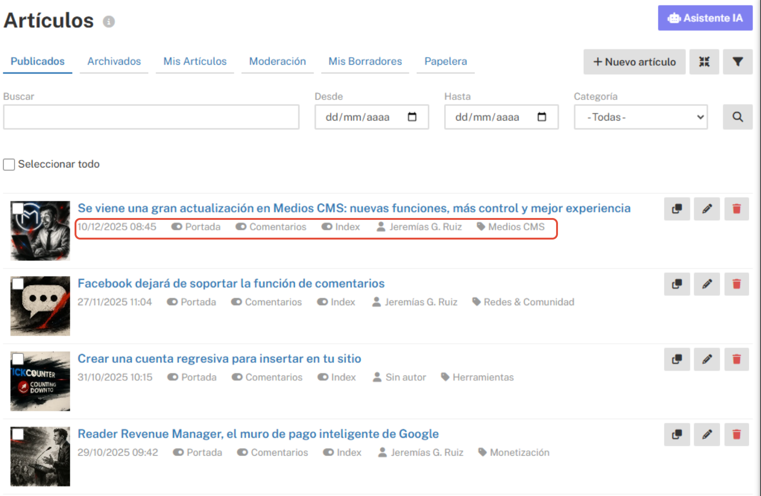Switch to the Publicados tab

[x=38, y=61]
